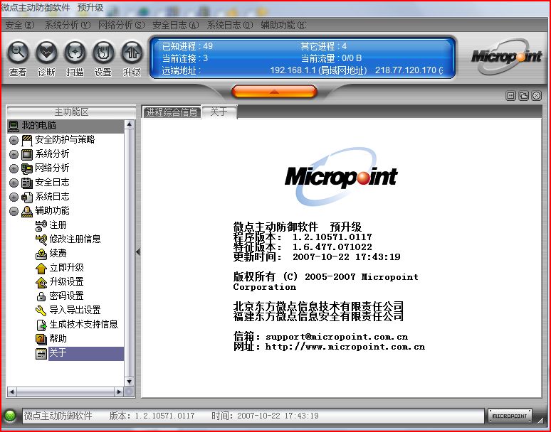The height and width of the screenshot is (432, 551).
Task: Open the http://www.micropoint.com.cn website link
Action: pyautogui.click(x=345, y=347)
